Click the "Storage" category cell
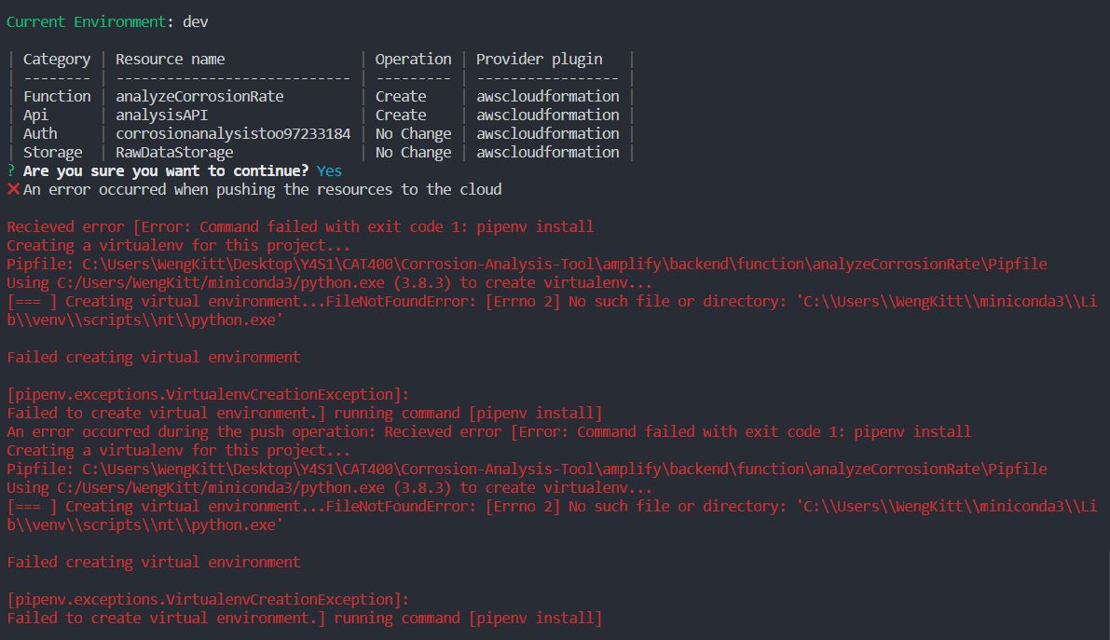 [52, 152]
